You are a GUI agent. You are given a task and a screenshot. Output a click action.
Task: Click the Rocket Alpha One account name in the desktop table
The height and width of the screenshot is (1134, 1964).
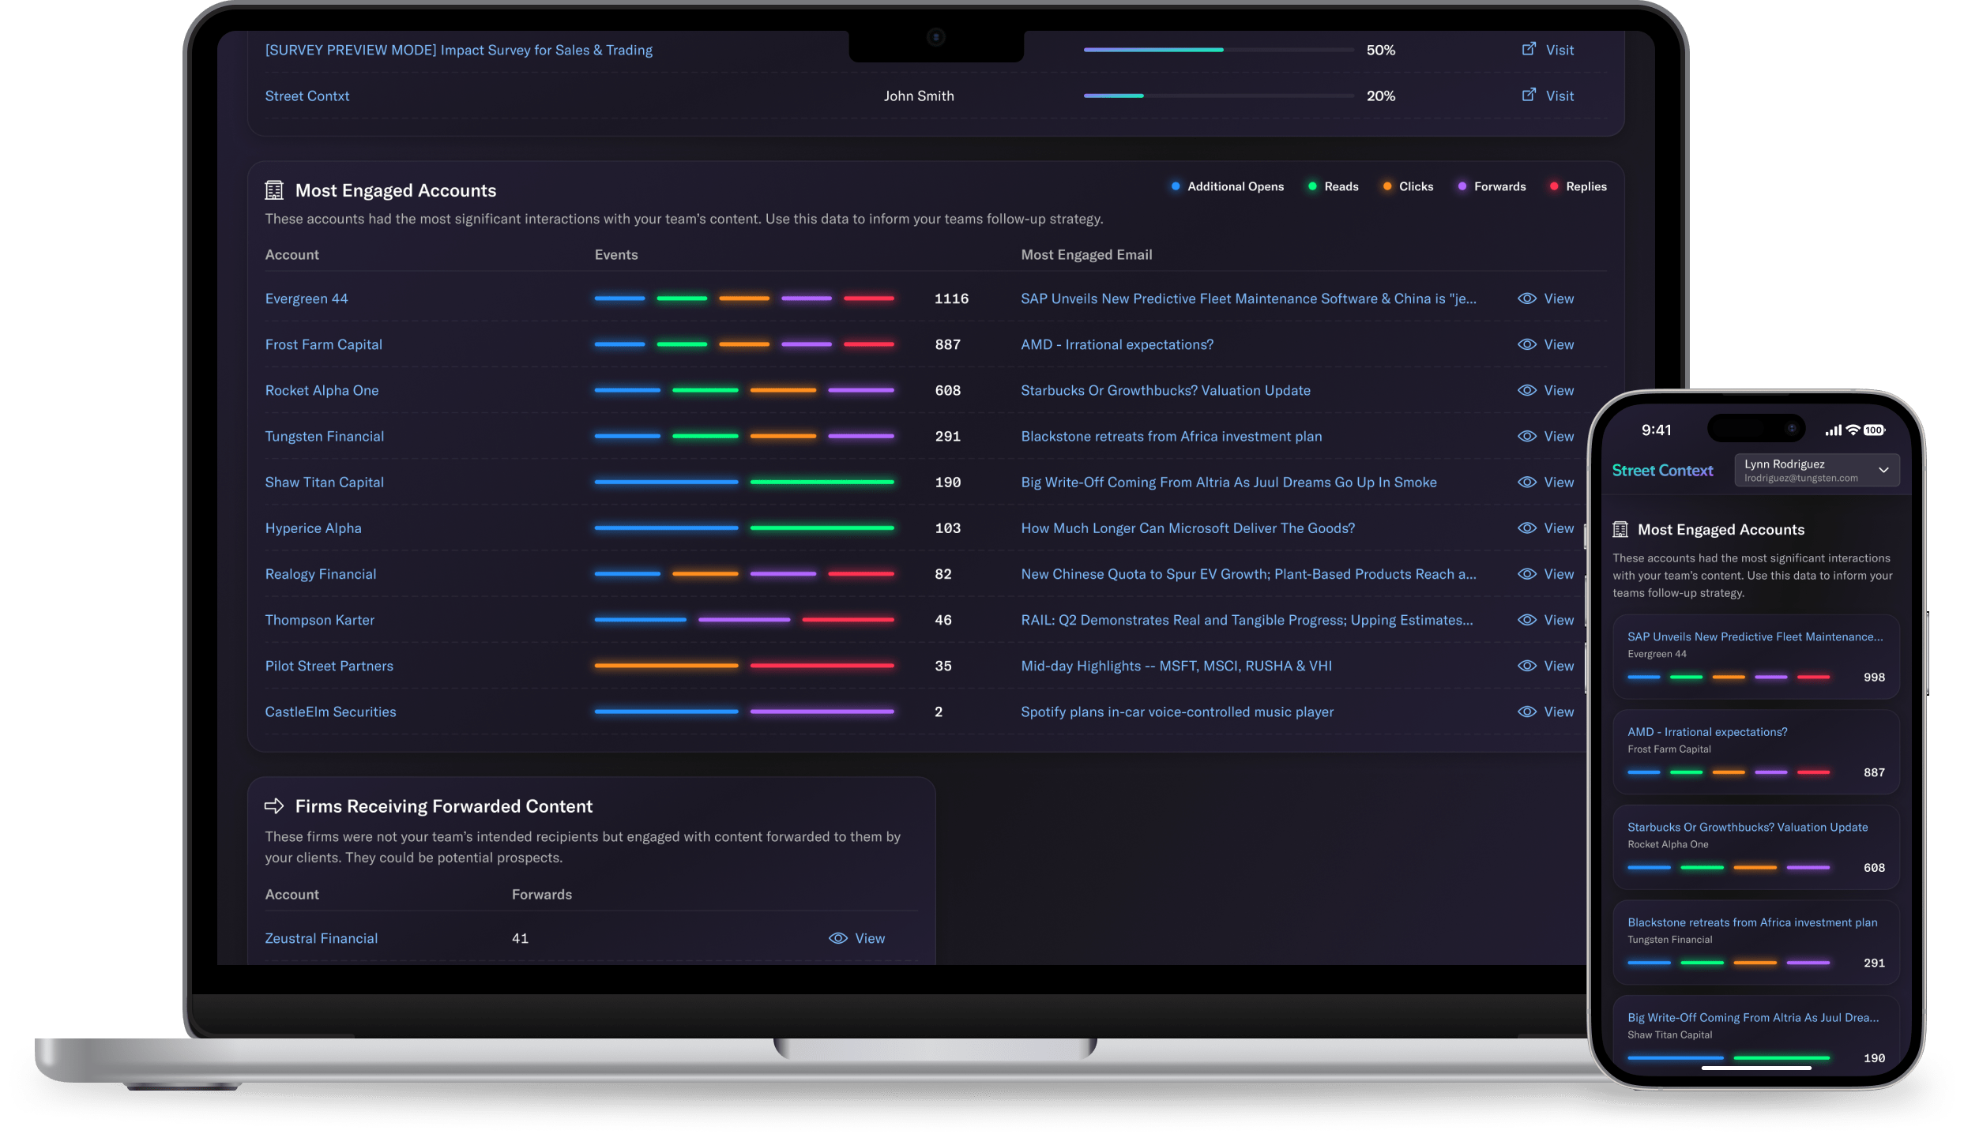(322, 390)
